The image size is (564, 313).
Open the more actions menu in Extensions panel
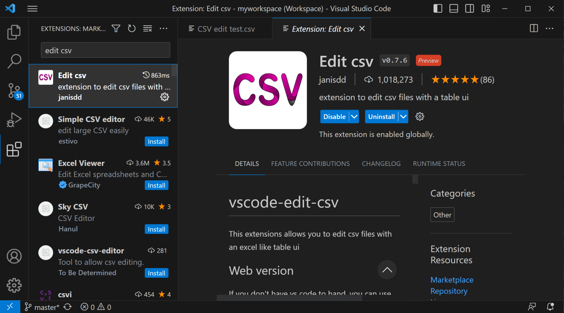pos(164,28)
